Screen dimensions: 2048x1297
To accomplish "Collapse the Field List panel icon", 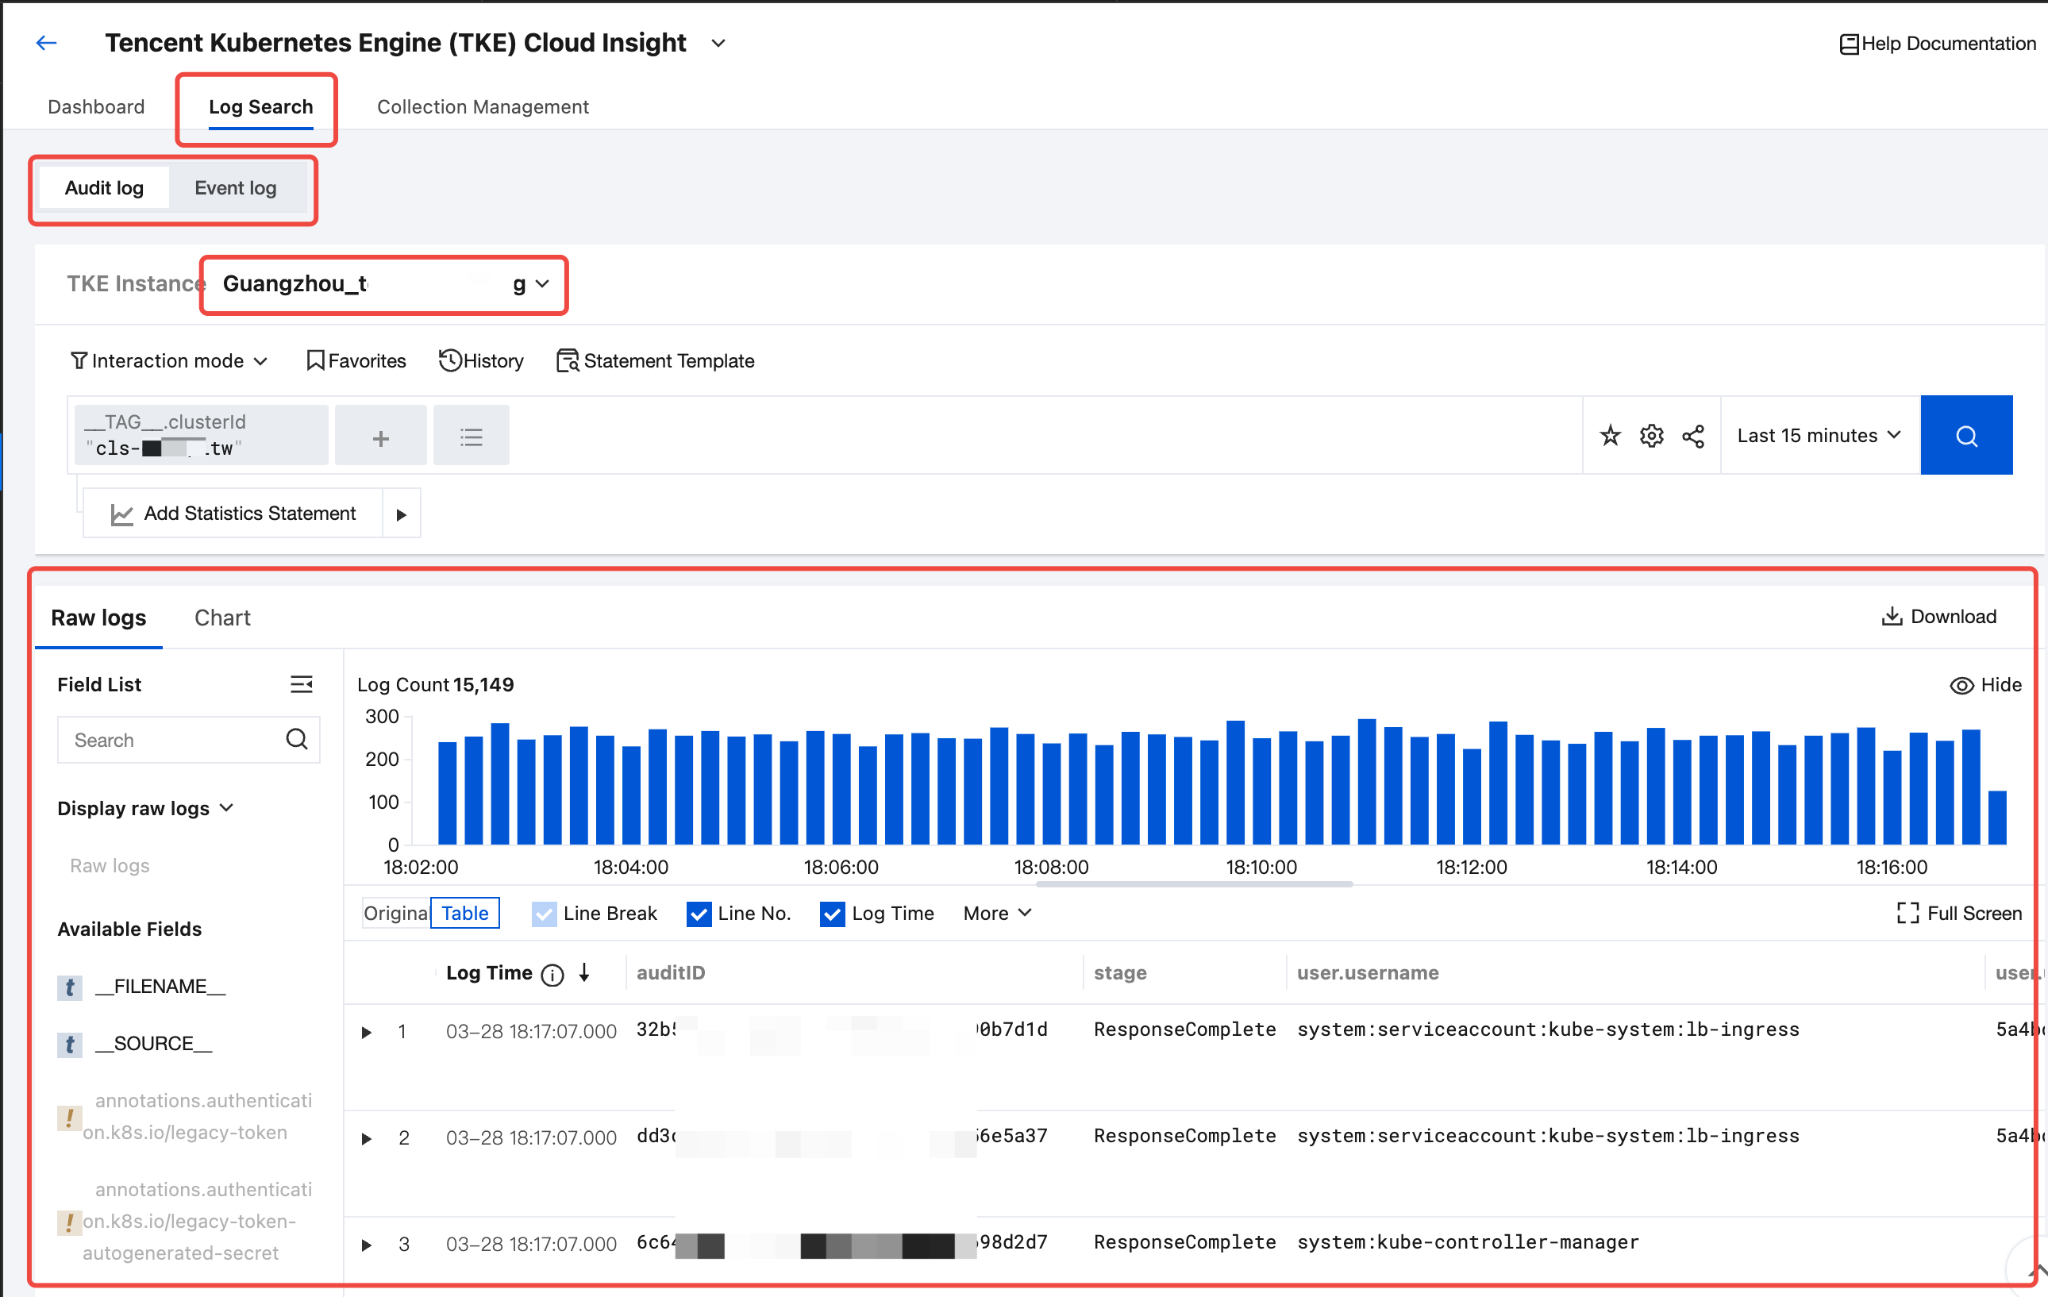I will 301,683.
